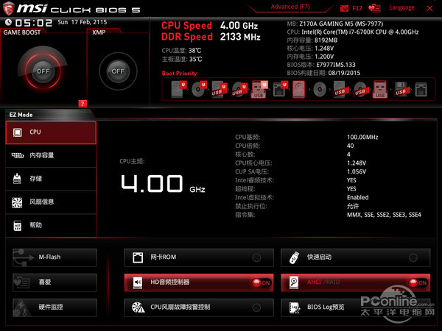The height and width of the screenshot is (331, 442).
Task: Click the MSI dragon shield logo
Action: coord(8,8)
